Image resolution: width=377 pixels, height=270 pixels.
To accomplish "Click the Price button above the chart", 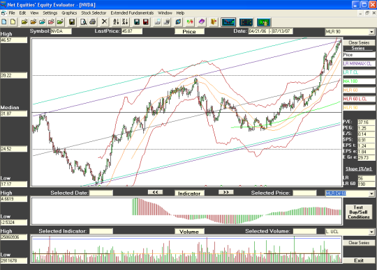I will [189, 31].
